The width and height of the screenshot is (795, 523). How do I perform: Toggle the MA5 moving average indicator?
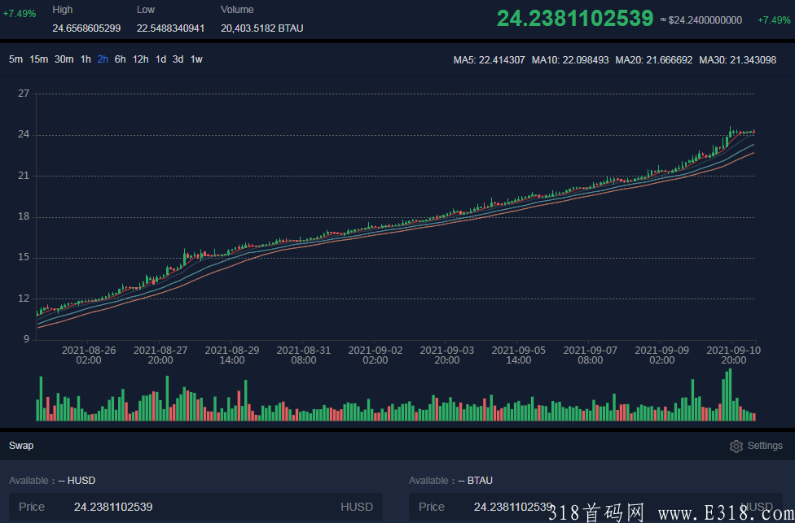(x=489, y=59)
